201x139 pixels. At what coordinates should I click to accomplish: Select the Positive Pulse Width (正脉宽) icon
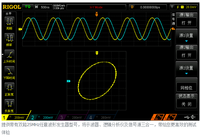(x=9, y=88)
